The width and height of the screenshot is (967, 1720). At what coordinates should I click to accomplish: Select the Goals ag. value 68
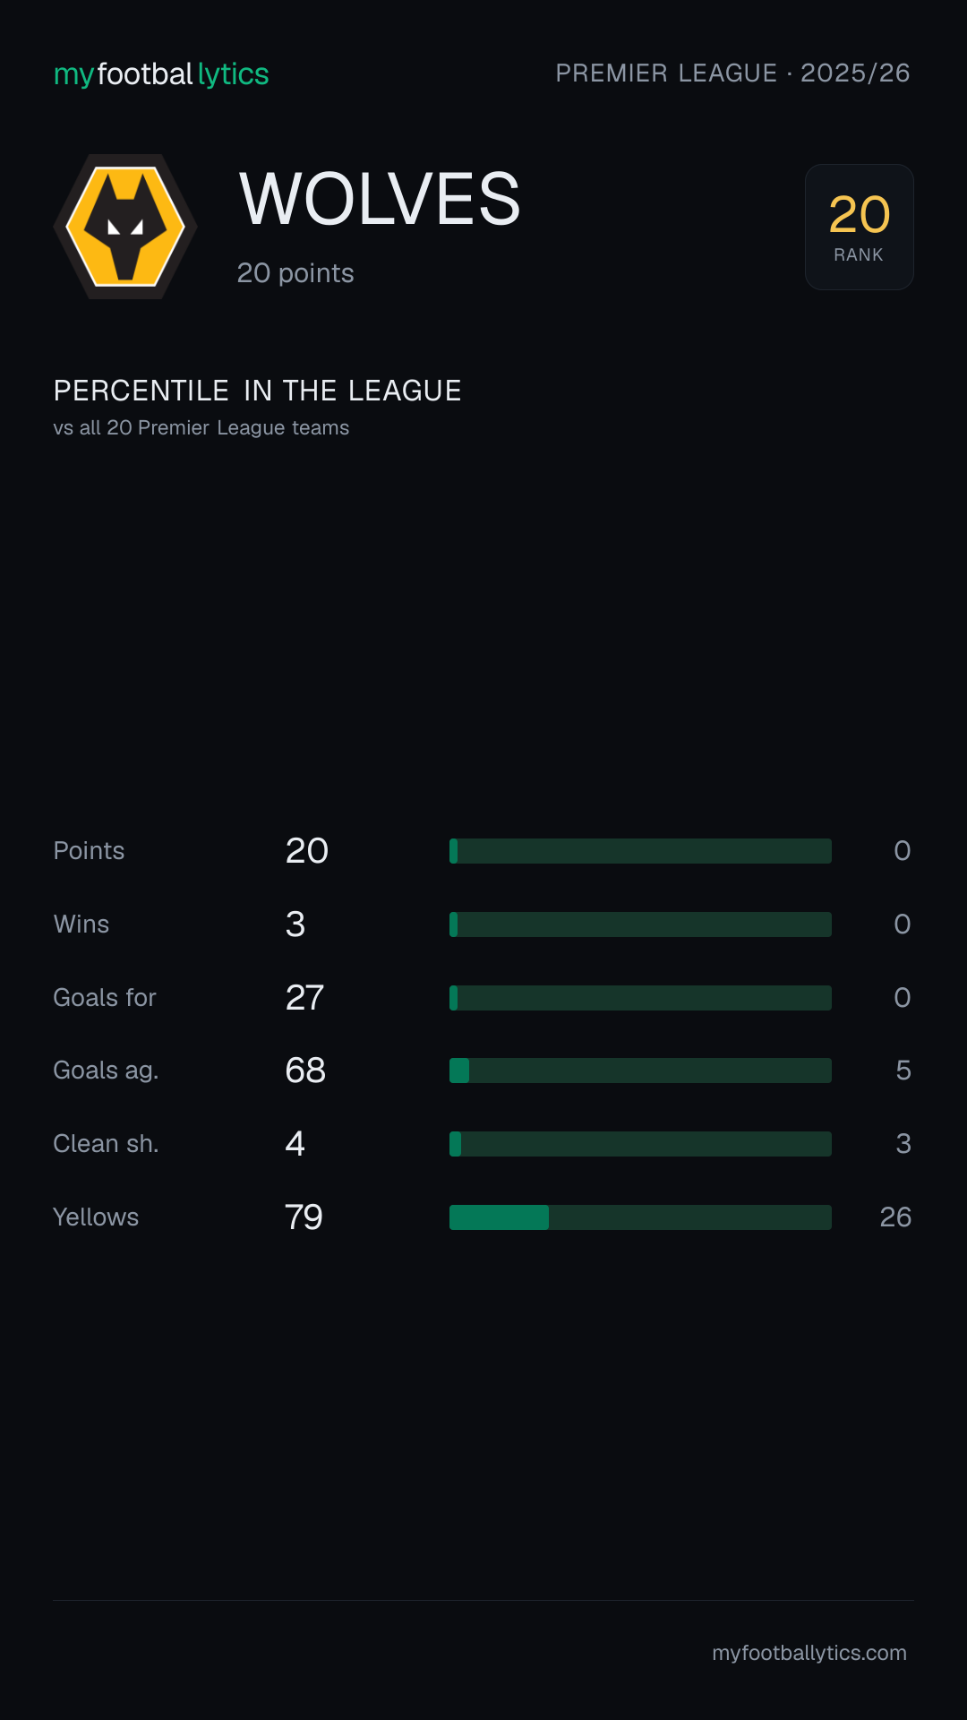point(305,1070)
